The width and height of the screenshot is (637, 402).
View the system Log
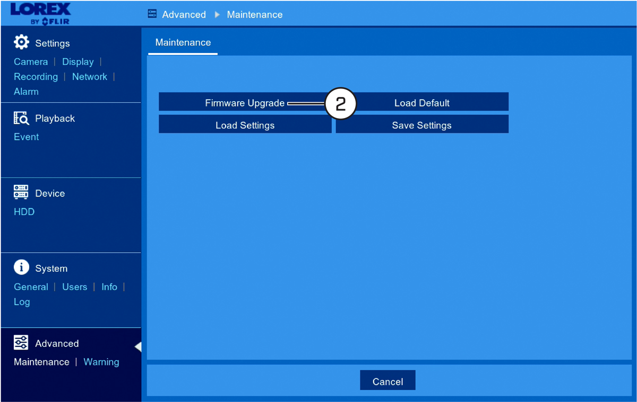coord(22,302)
